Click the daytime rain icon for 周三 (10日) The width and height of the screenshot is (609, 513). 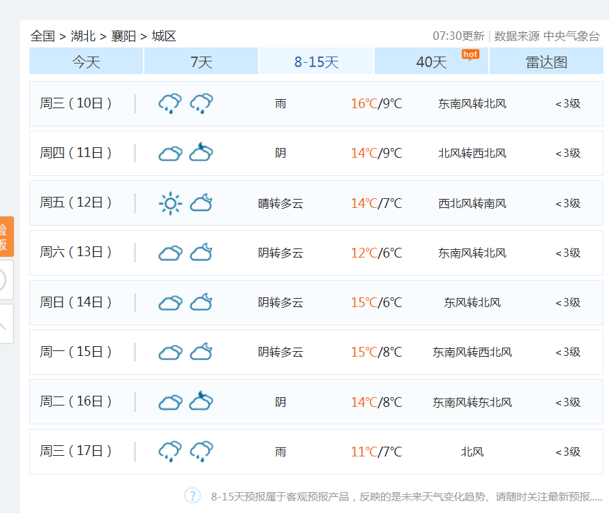tap(170, 103)
